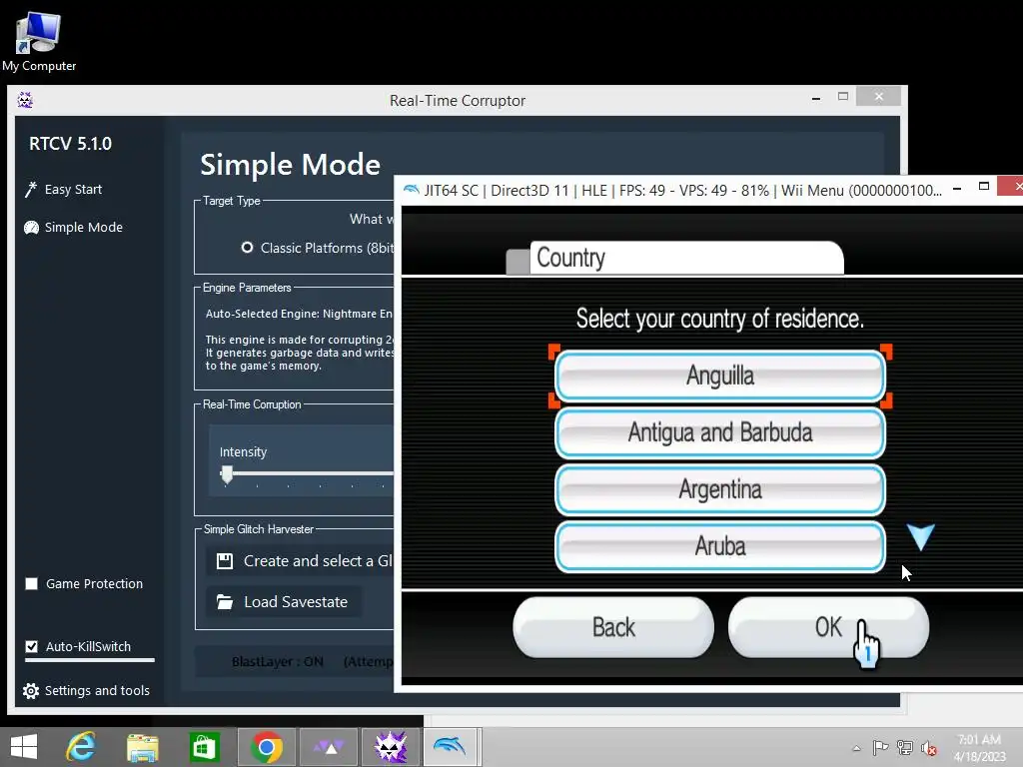1023x767 pixels.
Task: Click the purple triangles taskbar app
Action: (328, 747)
